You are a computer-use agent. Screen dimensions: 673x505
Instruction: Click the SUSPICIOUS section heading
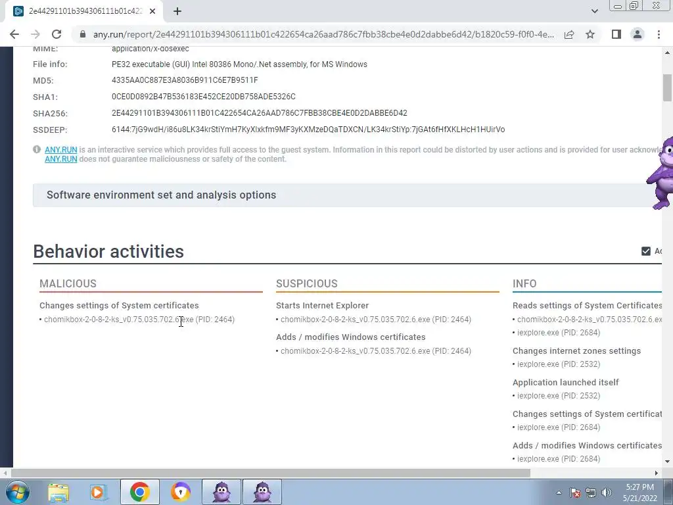click(x=306, y=283)
